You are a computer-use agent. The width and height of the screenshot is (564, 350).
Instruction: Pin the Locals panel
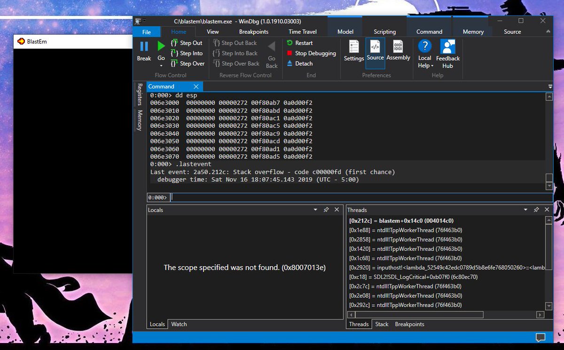326,210
